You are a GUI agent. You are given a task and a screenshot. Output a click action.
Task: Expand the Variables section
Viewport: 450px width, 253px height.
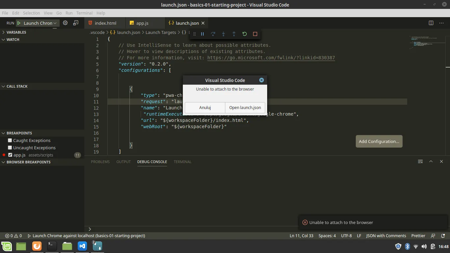42,32
